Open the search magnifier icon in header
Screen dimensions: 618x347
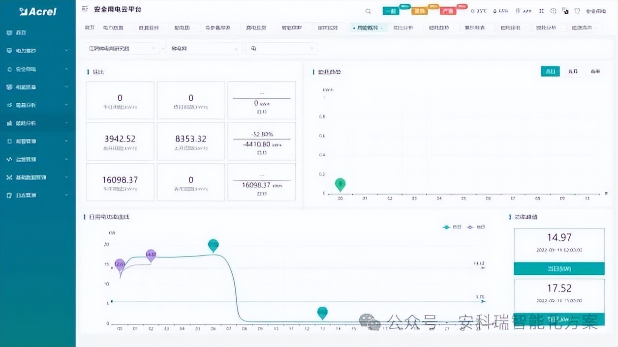point(368,11)
